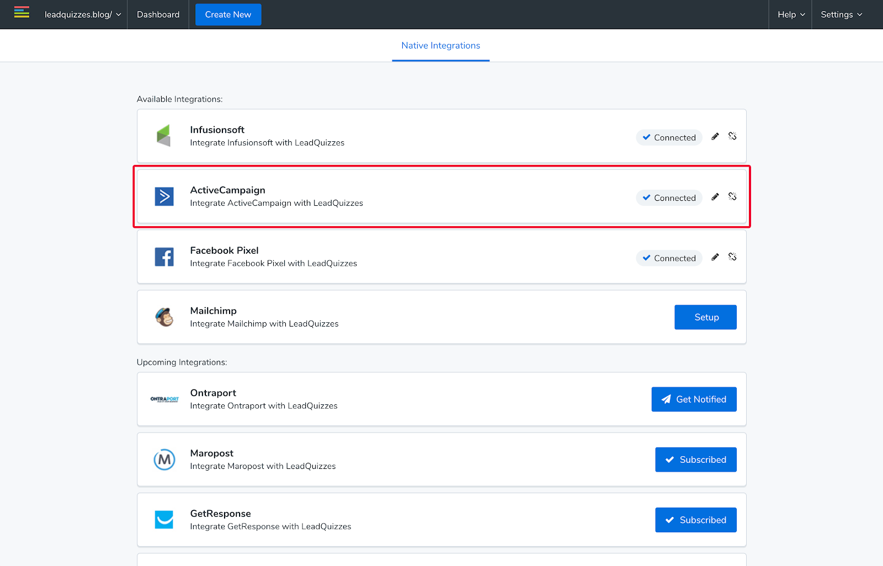Click 'Integrate Facebook Pixel with LeadQuizzes' description

click(273, 264)
